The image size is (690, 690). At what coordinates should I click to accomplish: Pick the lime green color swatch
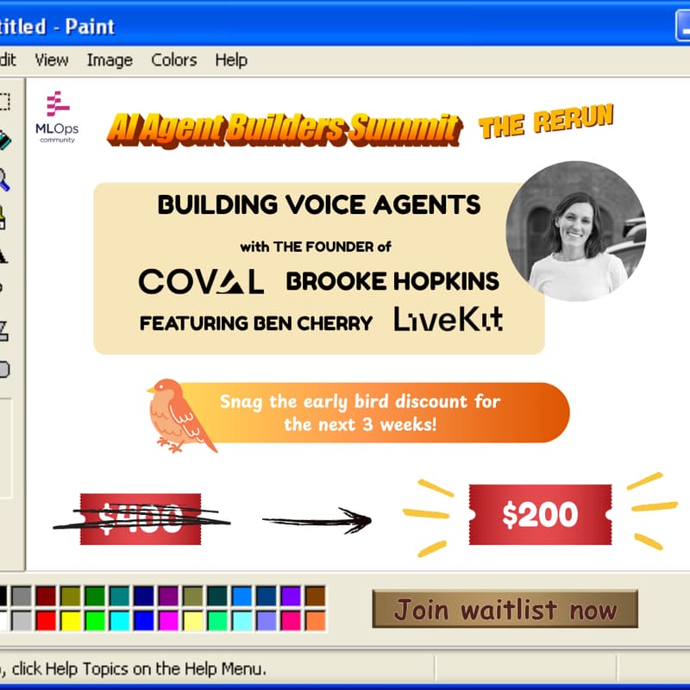[x=95, y=620]
